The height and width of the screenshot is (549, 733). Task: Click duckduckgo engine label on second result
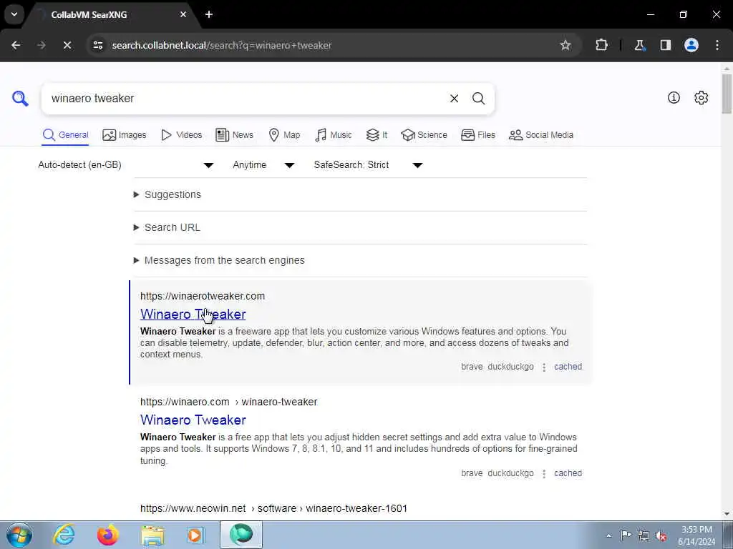coord(510,473)
